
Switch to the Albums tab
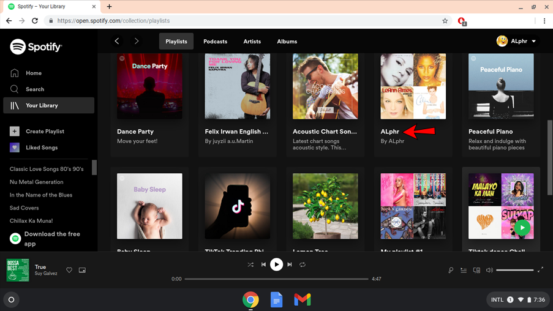287,41
